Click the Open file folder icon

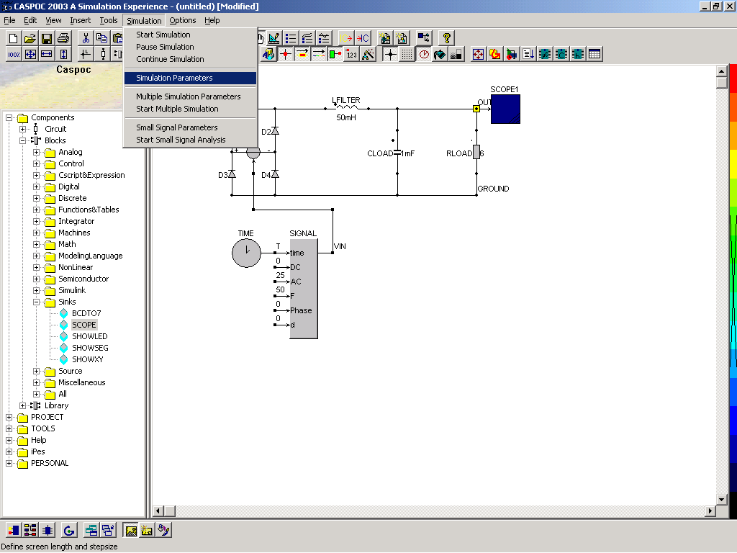coord(30,38)
